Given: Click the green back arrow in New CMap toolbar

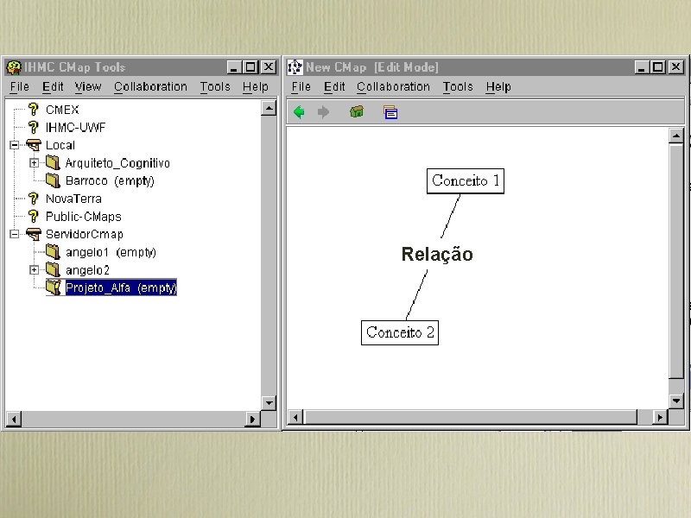Looking at the screenshot, I should click(299, 112).
